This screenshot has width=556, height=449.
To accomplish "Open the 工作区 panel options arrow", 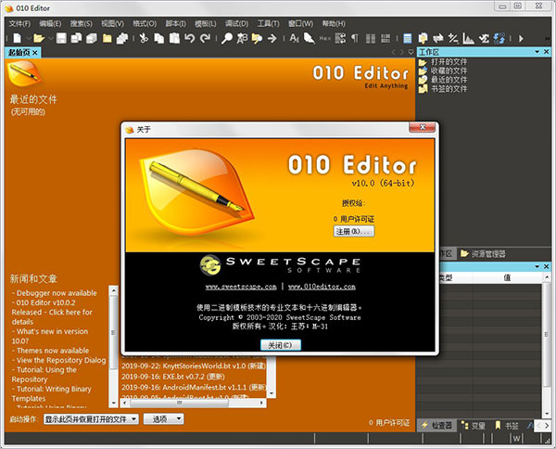I will [x=537, y=52].
